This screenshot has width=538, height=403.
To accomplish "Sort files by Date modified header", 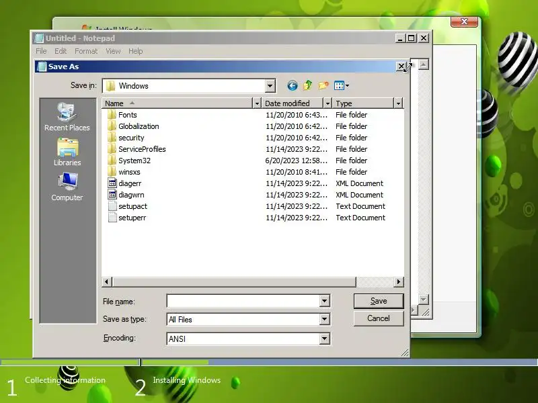I will pos(293,103).
